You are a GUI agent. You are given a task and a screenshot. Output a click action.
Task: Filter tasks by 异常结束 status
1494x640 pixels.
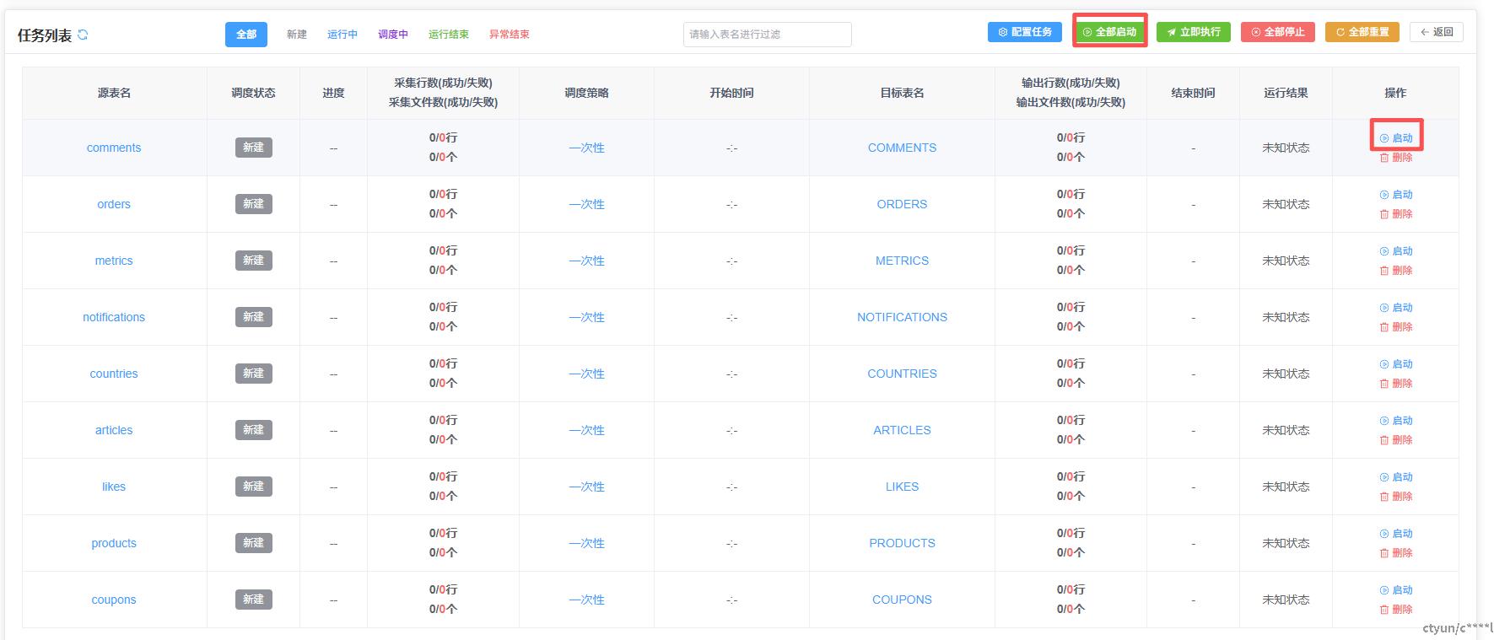pyautogui.click(x=510, y=35)
